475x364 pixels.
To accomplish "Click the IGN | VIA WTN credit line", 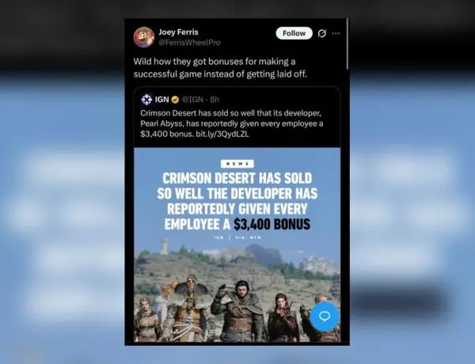I will click(x=237, y=237).
